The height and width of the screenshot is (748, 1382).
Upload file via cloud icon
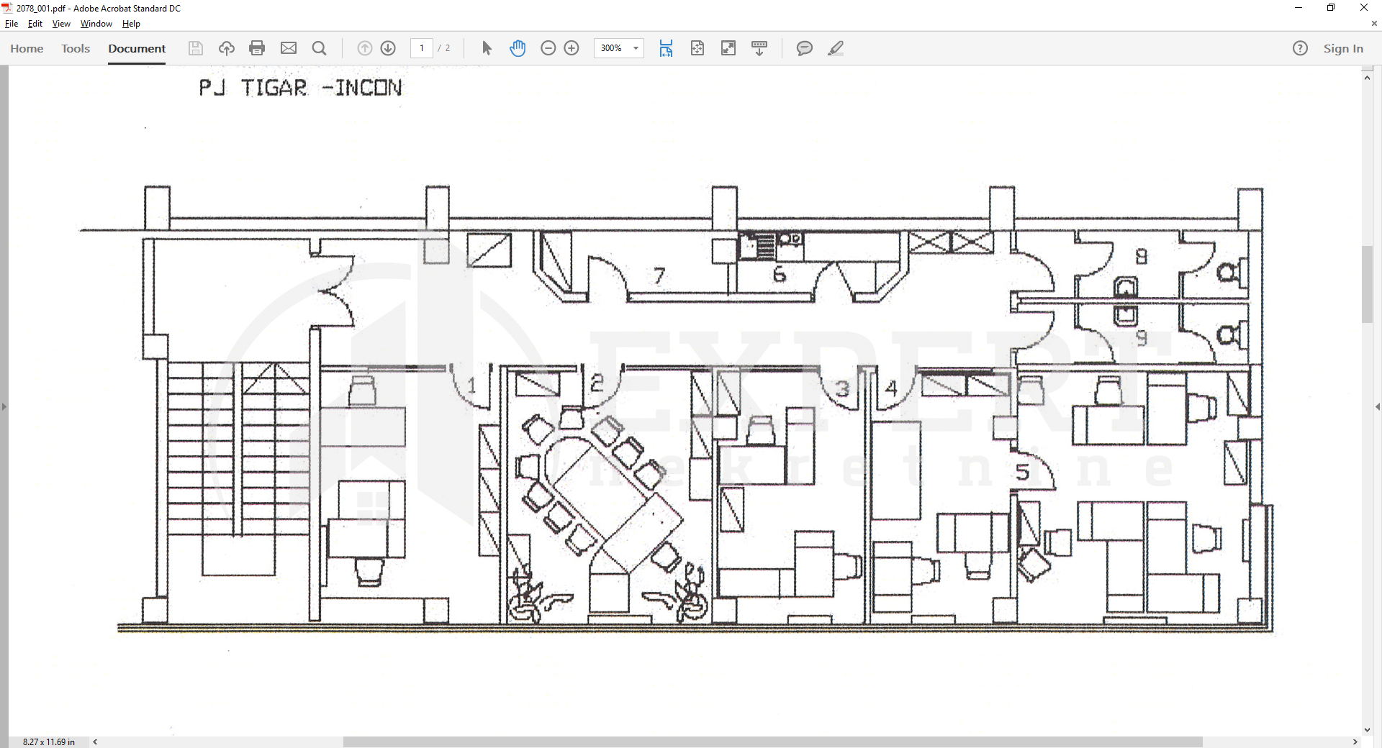(227, 48)
